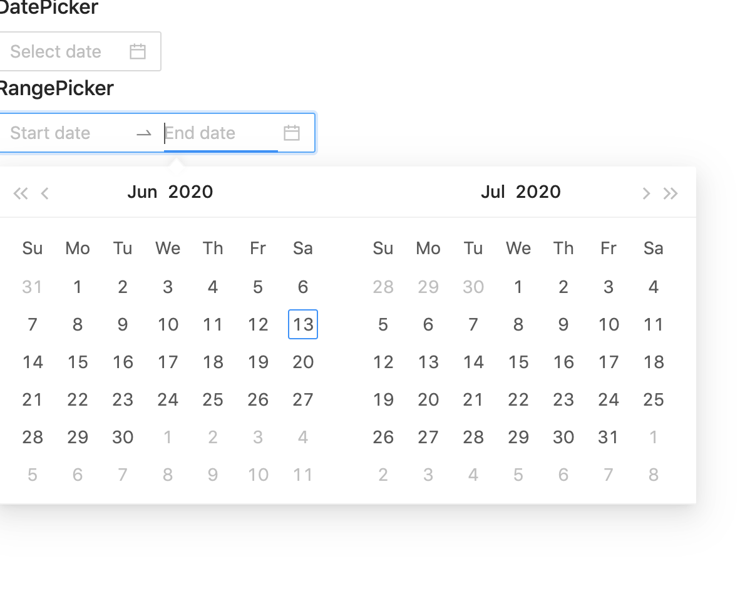Click the double-left arrow for previous year
The width and height of the screenshot is (740, 596).
click(x=20, y=193)
